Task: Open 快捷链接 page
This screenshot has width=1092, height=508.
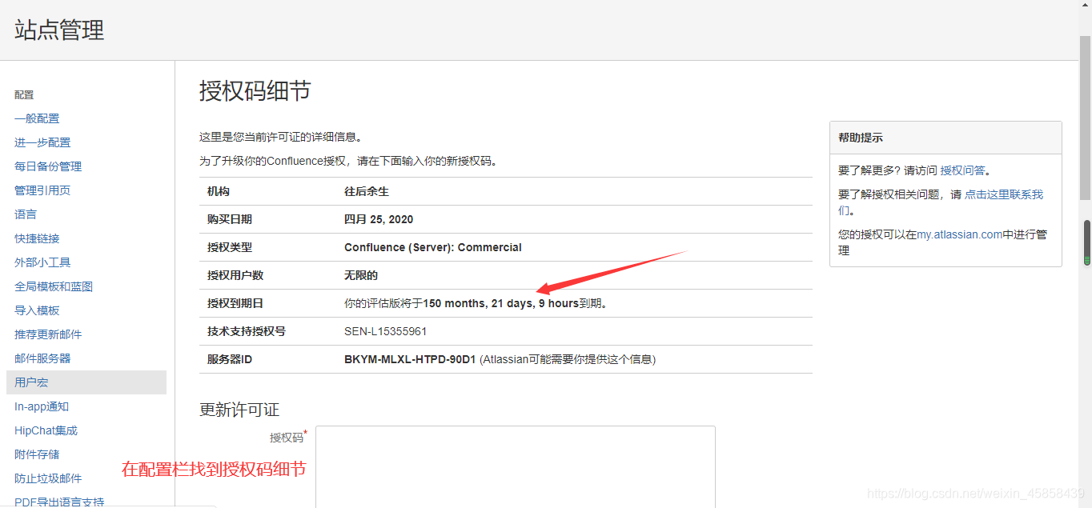Action: tap(37, 238)
